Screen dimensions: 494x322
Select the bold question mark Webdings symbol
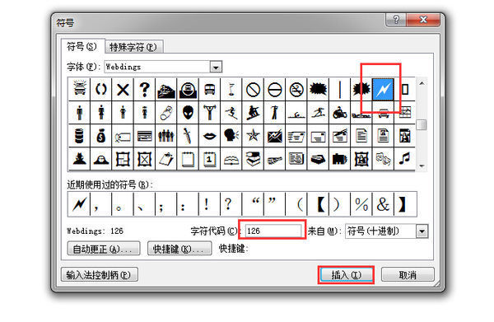145,90
